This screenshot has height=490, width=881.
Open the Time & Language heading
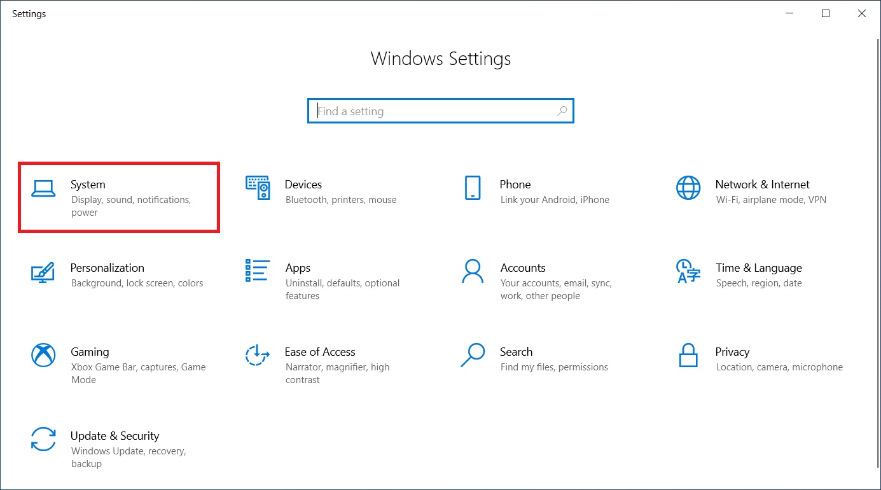point(759,268)
